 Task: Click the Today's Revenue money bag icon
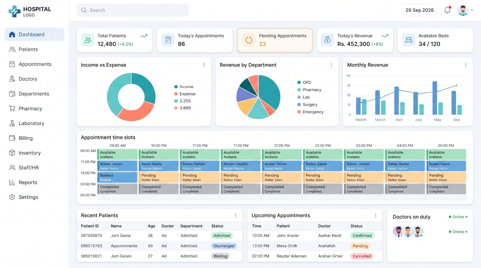coord(327,40)
